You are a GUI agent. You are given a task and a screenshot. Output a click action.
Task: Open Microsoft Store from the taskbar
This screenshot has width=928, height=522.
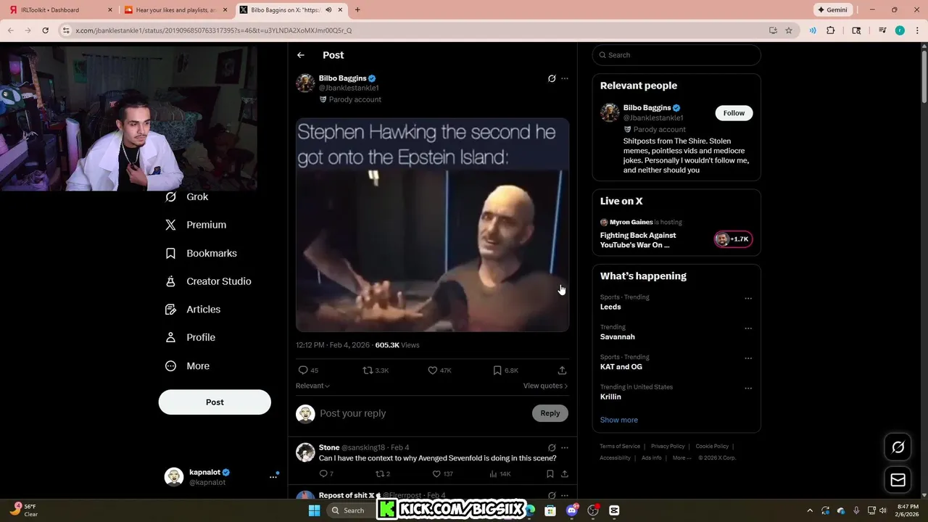[x=551, y=510]
